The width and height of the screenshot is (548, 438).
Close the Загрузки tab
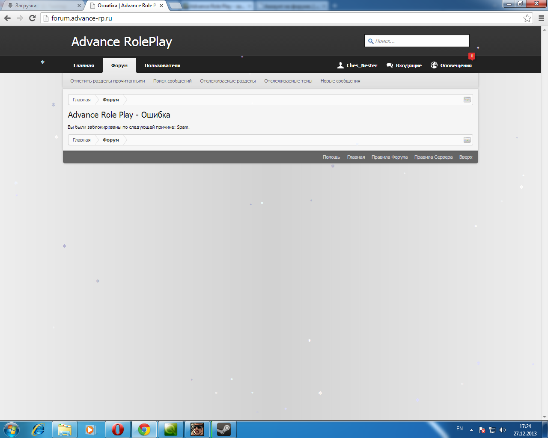pyautogui.click(x=79, y=6)
